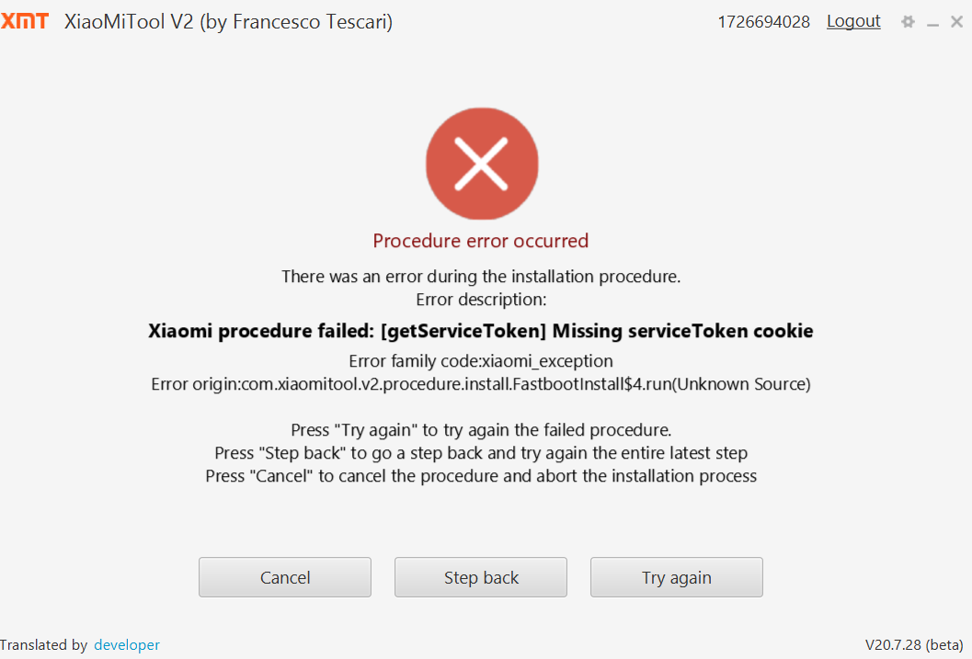
Task: Click the V20.7.28 (beta) version label
Action: tap(914, 645)
